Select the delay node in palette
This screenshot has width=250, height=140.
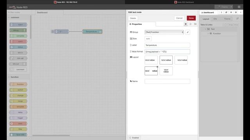coord(18,112)
